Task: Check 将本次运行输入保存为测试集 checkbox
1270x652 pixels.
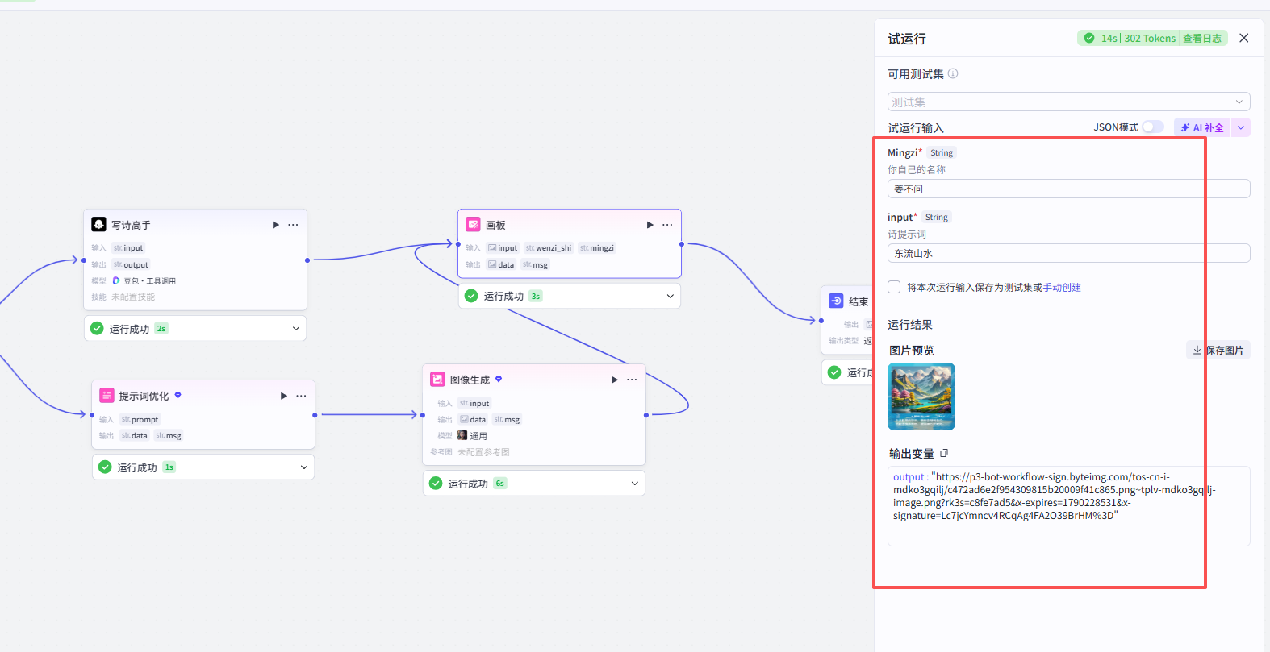Action: (894, 287)
